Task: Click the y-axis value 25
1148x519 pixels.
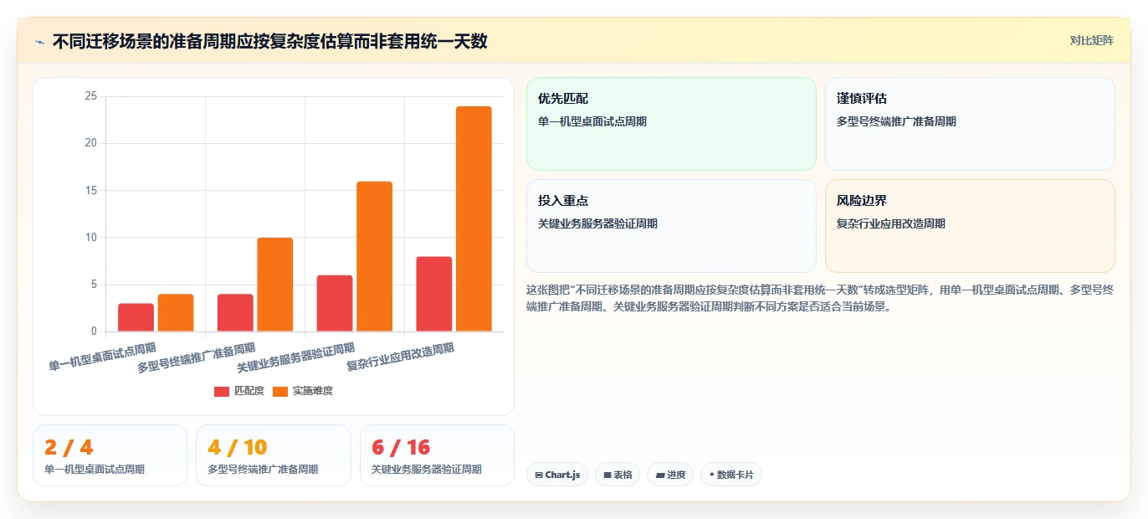Action: pos(91,96)
